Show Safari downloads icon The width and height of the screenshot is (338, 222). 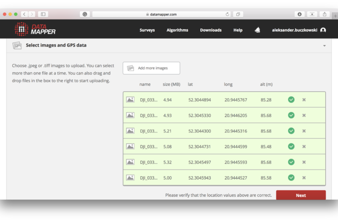[x=300, y=14]
